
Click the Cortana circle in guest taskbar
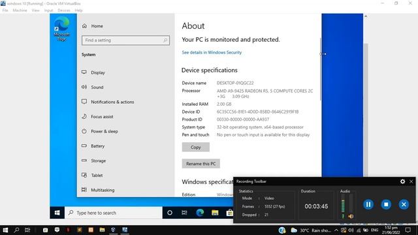click(x=170, y=213)
